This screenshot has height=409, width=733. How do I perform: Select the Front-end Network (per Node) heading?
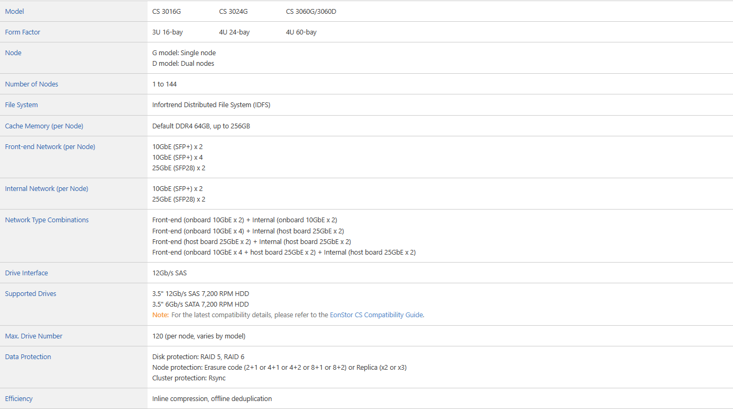click(x=50, y=146)
